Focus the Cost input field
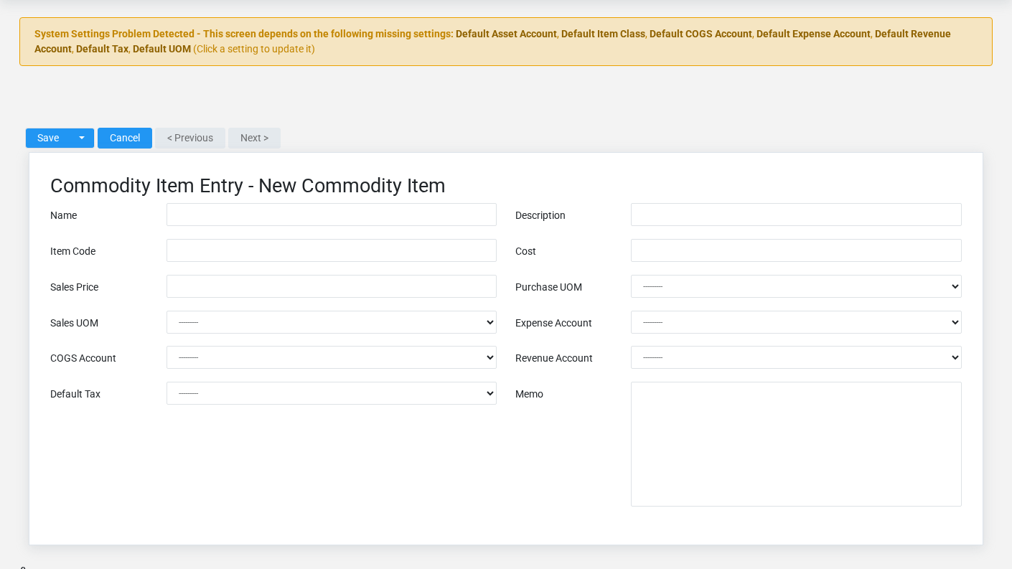Image resolution: width=1012 pixels, height=569 pixels. pos(796,250)
